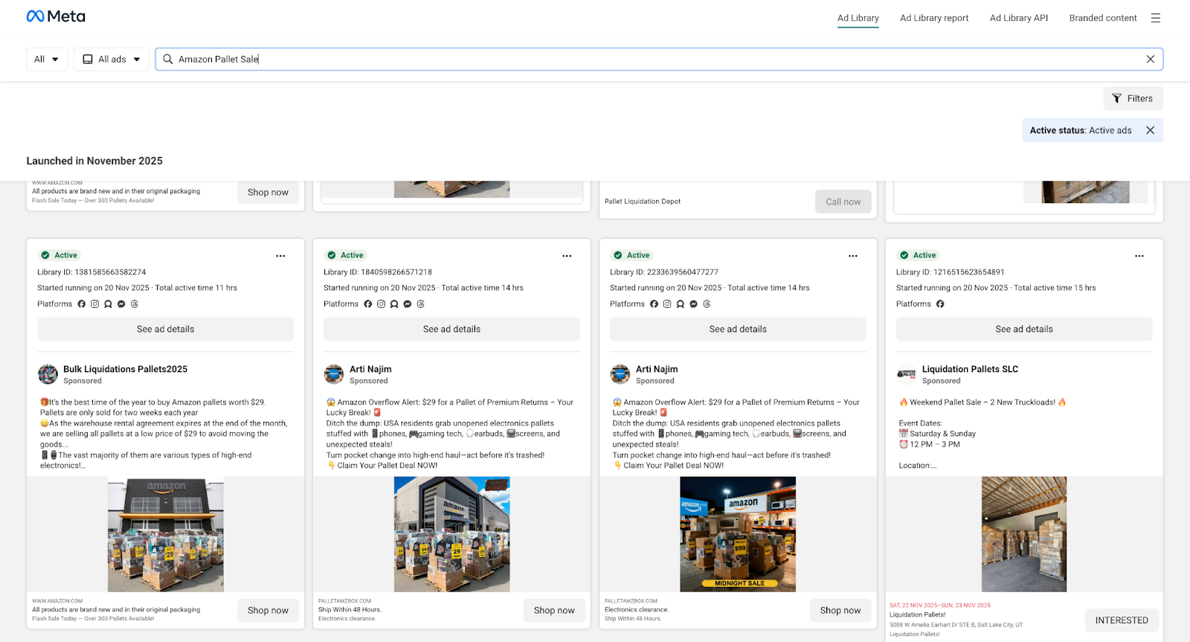Click Instagram platform icon on ad 2233639560477277
This screenshot has width=1190, height=642.
point(667,304)
